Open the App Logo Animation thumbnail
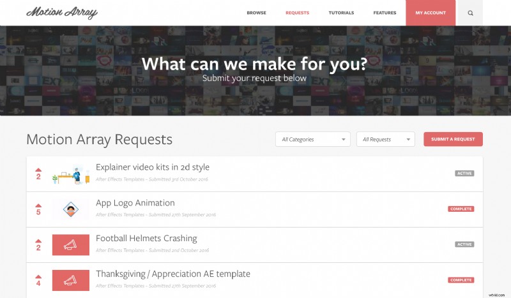This screenshot has height=298, width=511. [71, 209]
